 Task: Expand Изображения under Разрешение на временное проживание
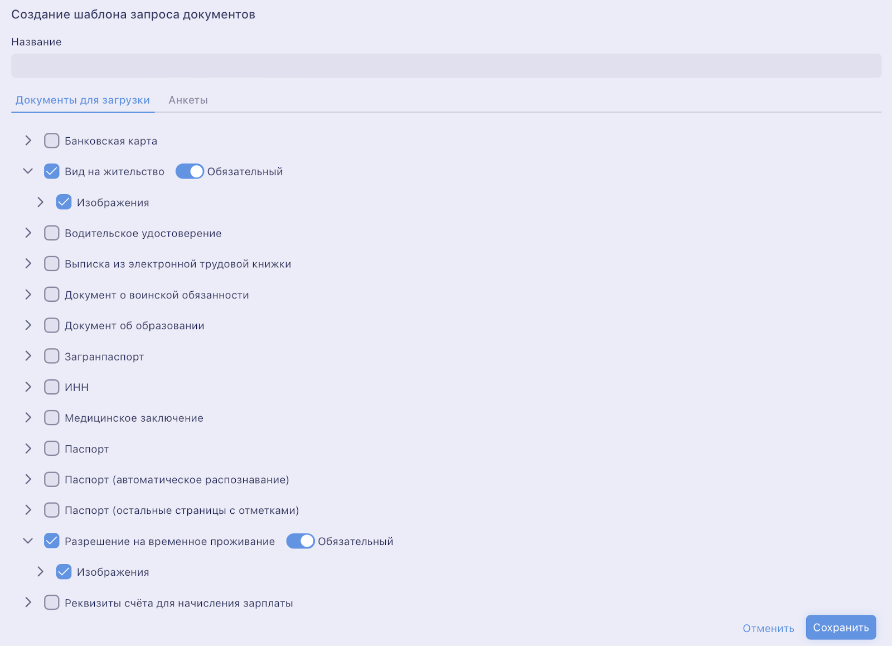tap(40, 571)
